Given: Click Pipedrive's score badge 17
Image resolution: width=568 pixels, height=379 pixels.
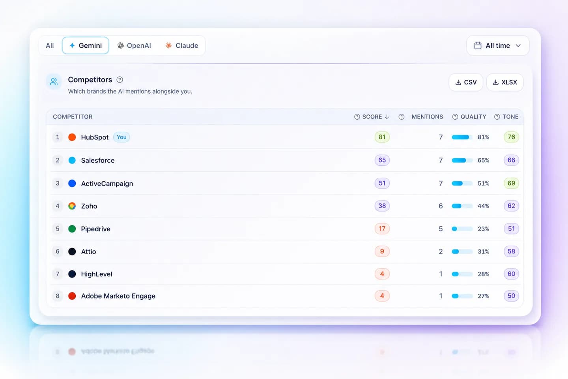Looking at the screenshot, I should 382,229.
